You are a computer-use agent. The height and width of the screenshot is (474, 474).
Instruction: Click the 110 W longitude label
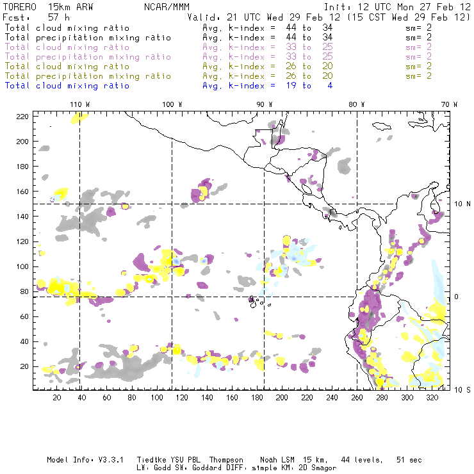79,104
